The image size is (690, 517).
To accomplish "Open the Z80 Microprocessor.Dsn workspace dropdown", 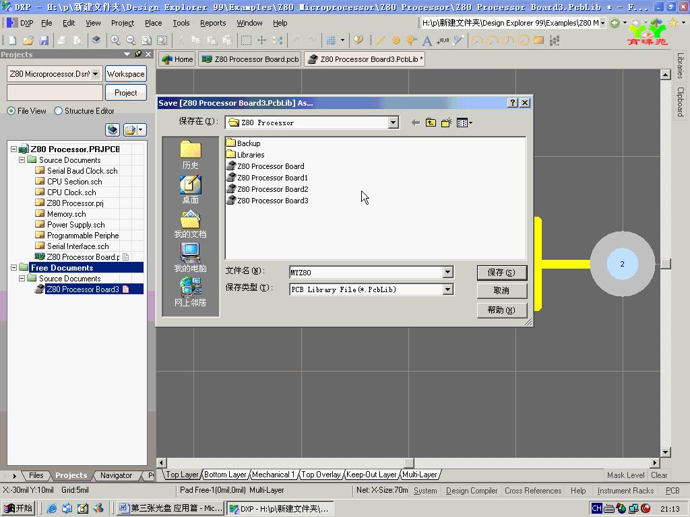I will coord(96,74).
